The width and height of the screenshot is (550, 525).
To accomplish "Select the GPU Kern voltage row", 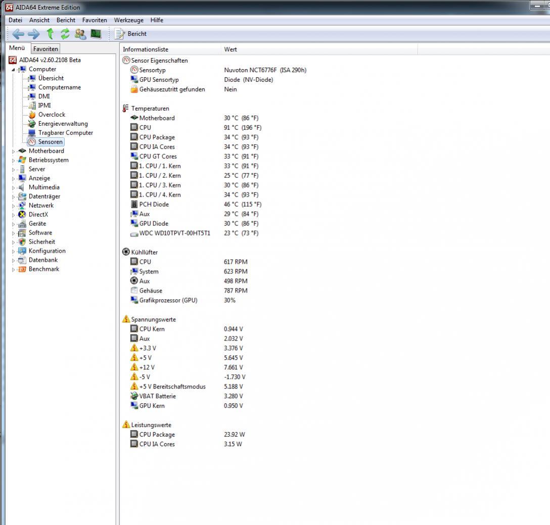I will coord(187,406).
